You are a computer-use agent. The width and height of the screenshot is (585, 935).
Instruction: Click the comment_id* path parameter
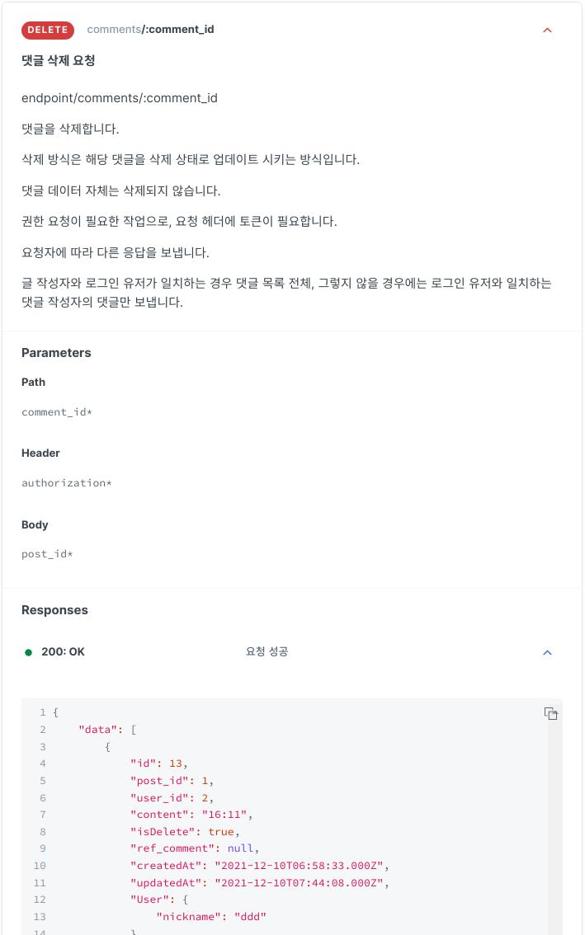(x=56, y=412)
